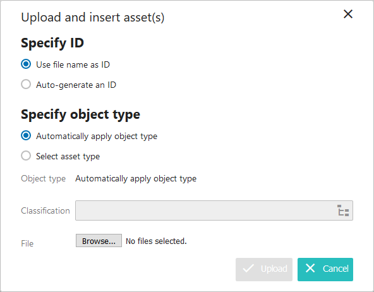Click the 'Select asset type' label text
The height and width of the screenshot is (292, 374).
[68, 157]
